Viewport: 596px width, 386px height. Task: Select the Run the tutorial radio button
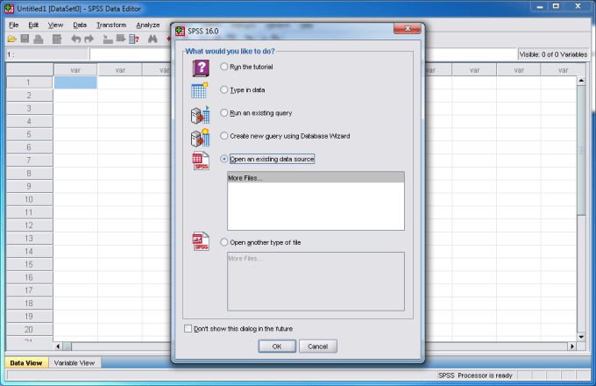pos(223,67)
